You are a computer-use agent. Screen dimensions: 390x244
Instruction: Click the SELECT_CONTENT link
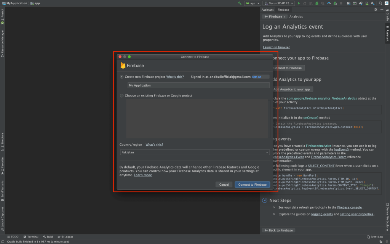click(x=321, y=165)
